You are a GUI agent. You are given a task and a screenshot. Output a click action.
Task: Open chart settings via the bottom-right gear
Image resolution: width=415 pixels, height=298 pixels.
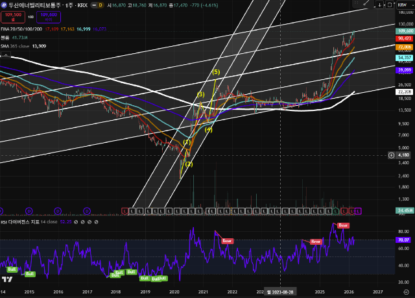(406, 292)
